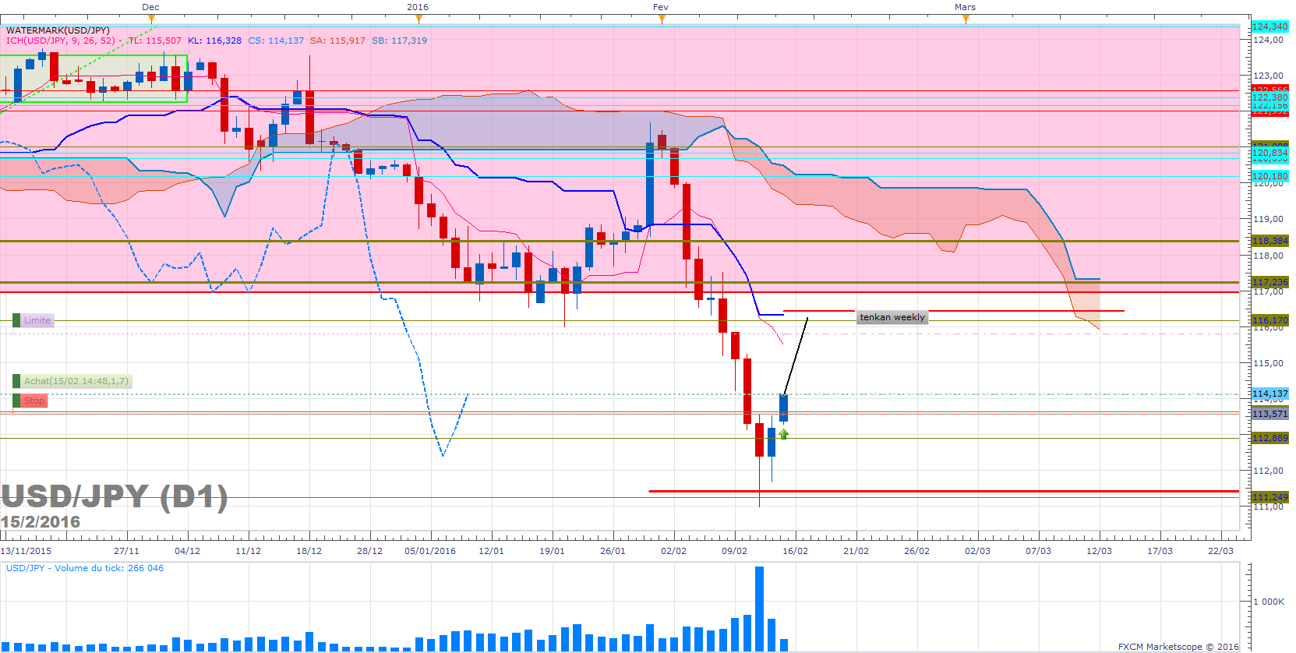The image size is (1296, 653).
Task: Click the 'Volume du tick' indicator label
Action: pyautogui.click(x=85, y=568)
